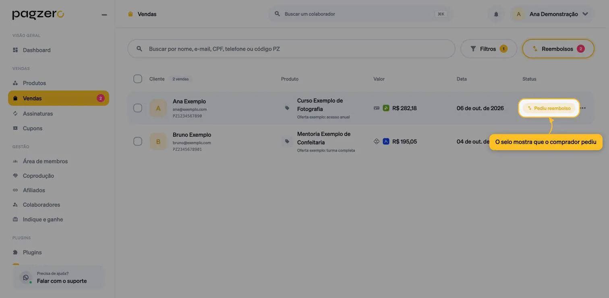Open the Filtros filter panel
This screenshot has width=609, height=298.
click(x=489, y=49)
